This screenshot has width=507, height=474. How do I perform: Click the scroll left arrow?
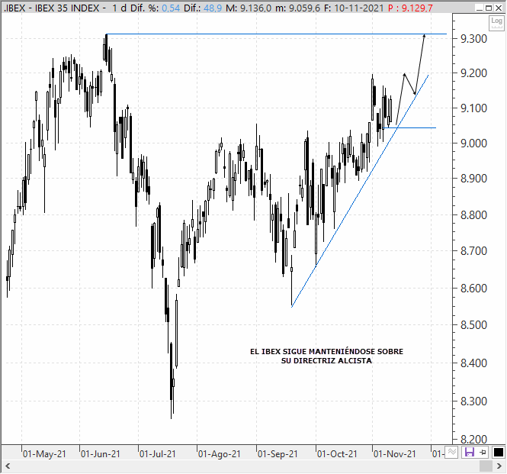(x=8, y=466)
